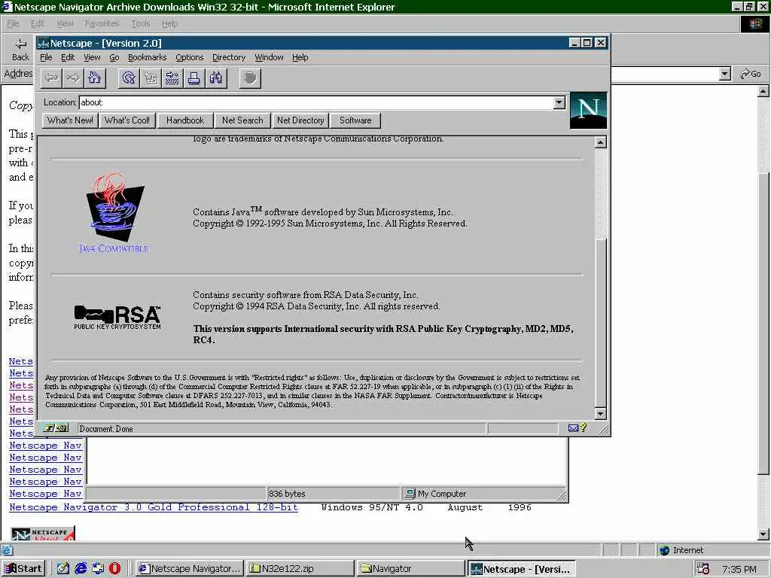Click the Internet zone indicator in IE status bar

pos(682,550)
